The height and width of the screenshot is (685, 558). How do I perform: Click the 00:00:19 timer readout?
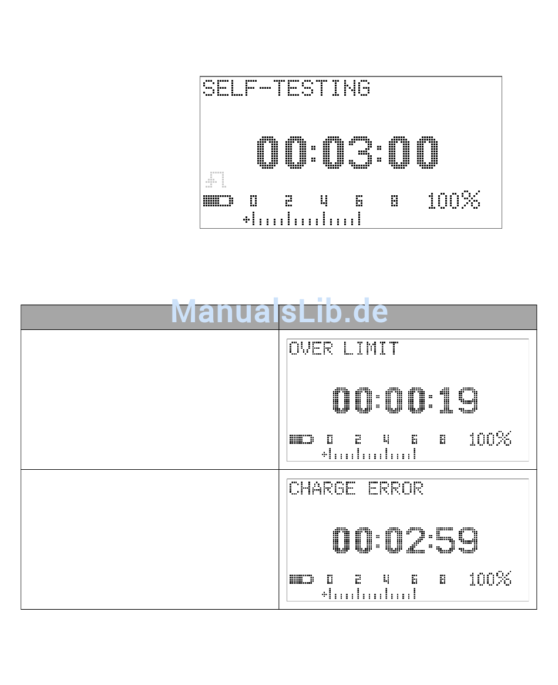point(405,400)
